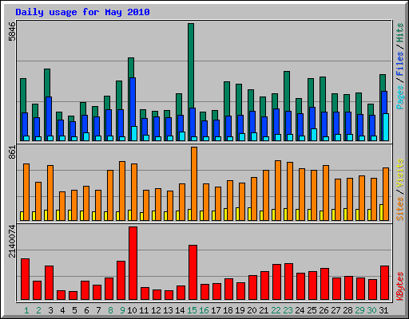Click the red KBytes bar for day 23

click(x=288, y=282)
